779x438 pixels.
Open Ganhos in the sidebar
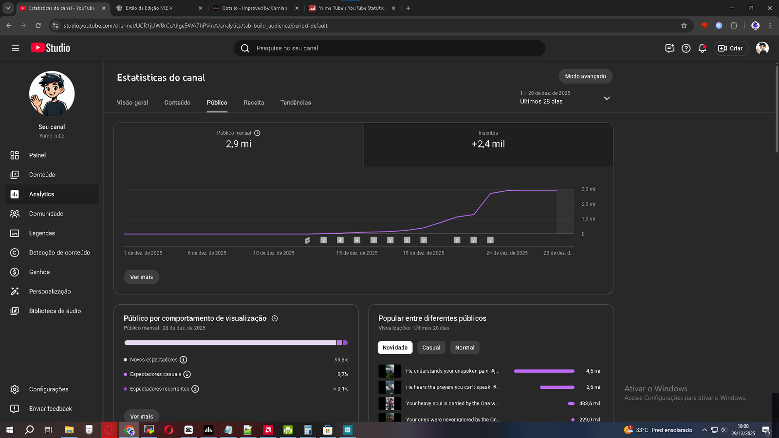click(x=39, y=272)
